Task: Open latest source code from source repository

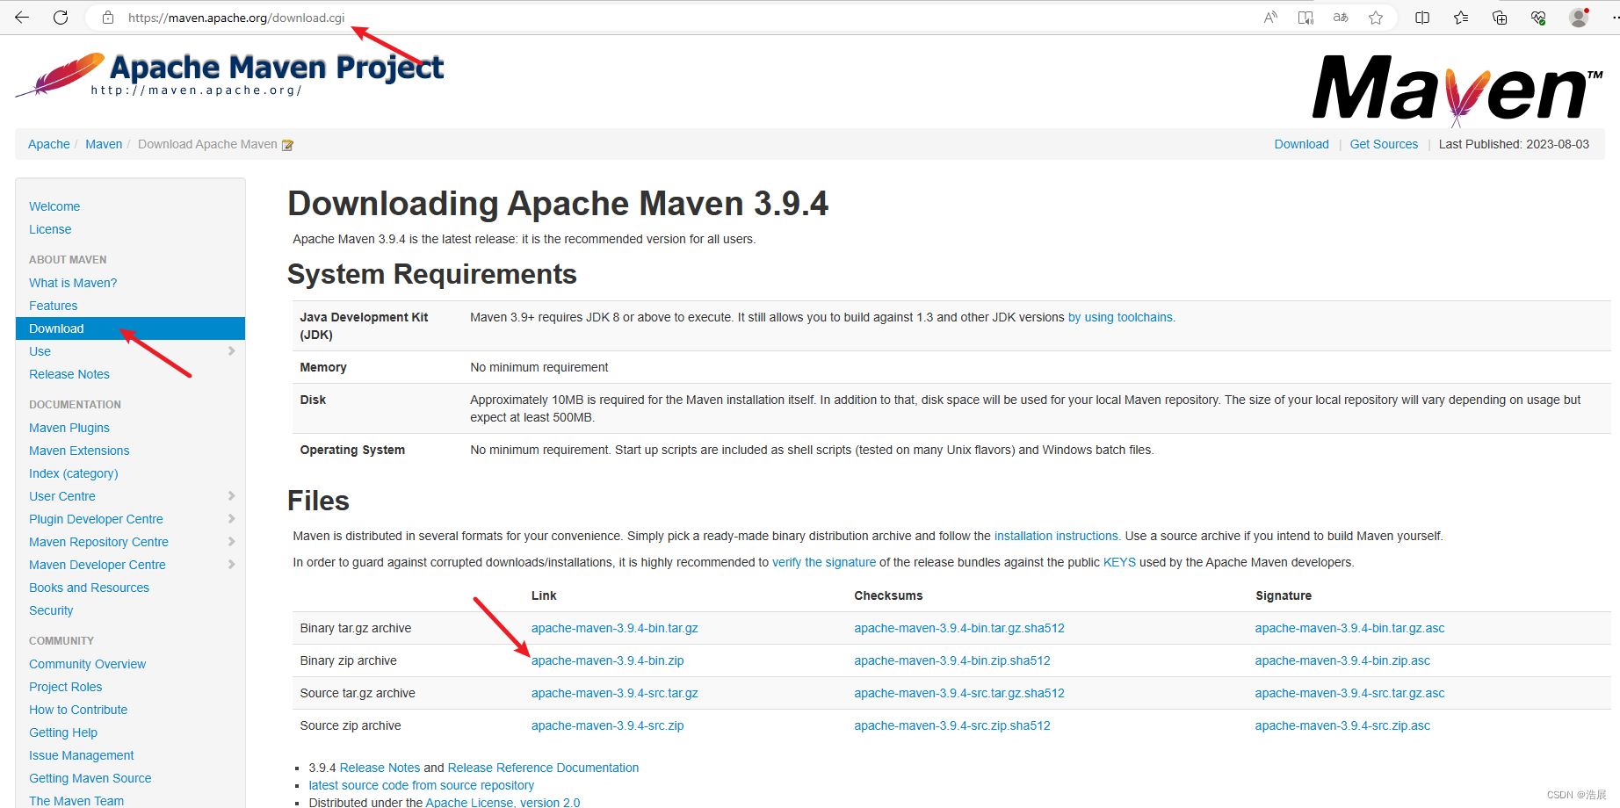Action: click(x=421, y=785)
